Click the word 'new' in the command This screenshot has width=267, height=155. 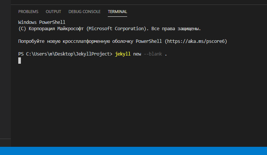137,54
